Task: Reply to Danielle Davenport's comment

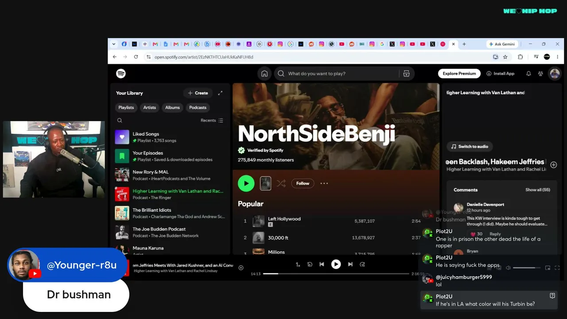Action: pos(495,234)
